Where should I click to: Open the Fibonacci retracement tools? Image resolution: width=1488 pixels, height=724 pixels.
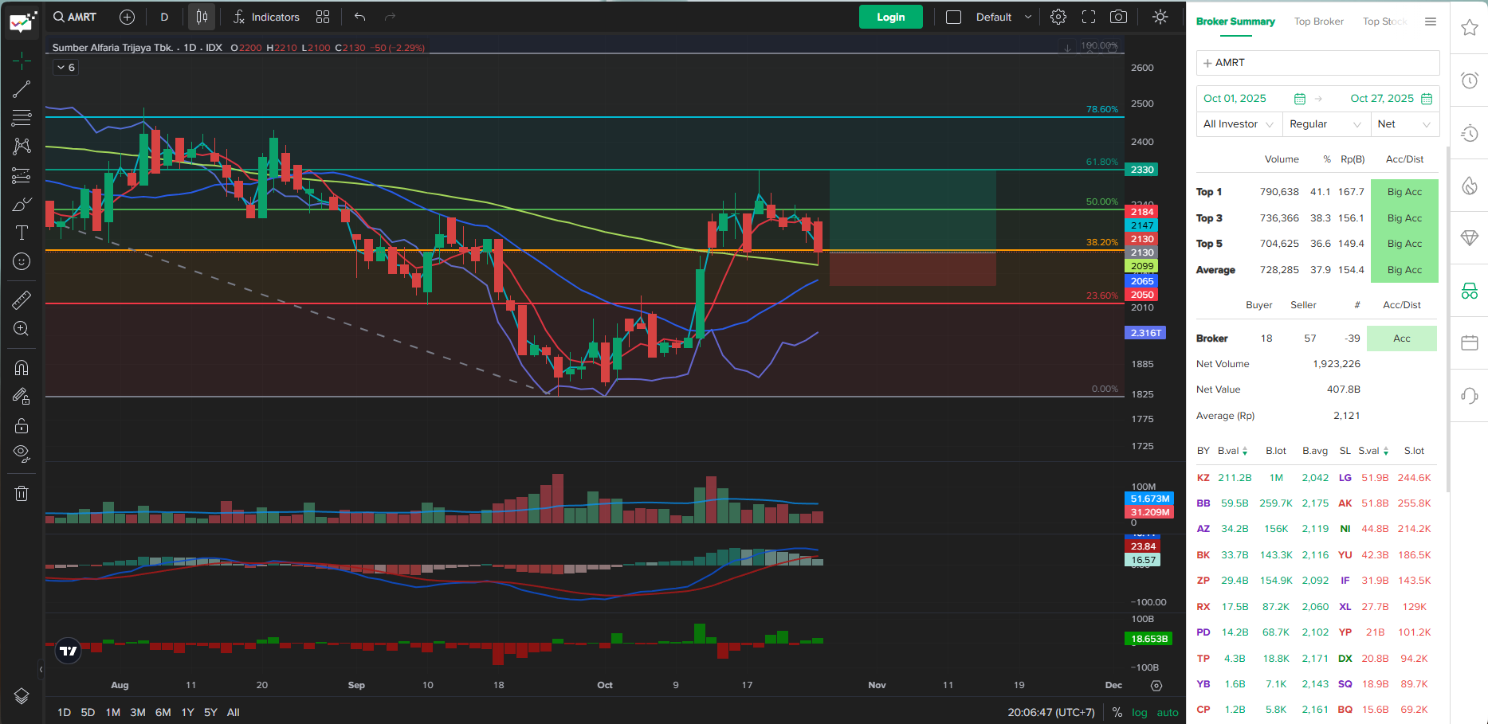click(22, 118)
